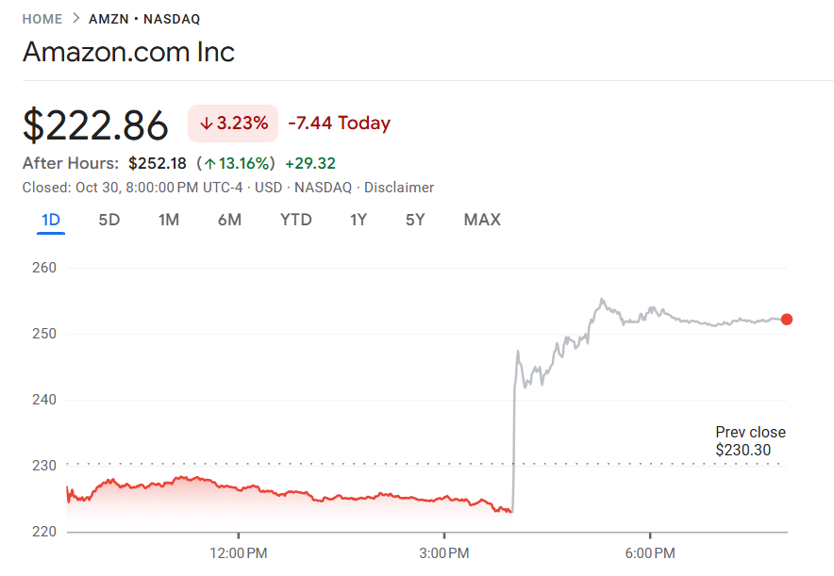This screenshot has height=576, width=834.
Task: Click the Prev close $230.30 label
Action: click(750, 441)
